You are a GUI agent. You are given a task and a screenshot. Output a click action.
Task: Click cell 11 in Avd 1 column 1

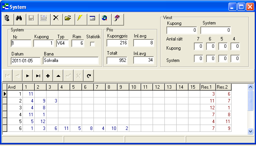[x=29, y=94]
